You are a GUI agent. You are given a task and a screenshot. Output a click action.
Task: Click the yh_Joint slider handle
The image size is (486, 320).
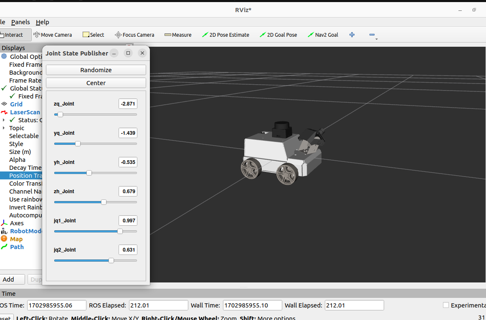pyautogui.click(x=89, y=173)
